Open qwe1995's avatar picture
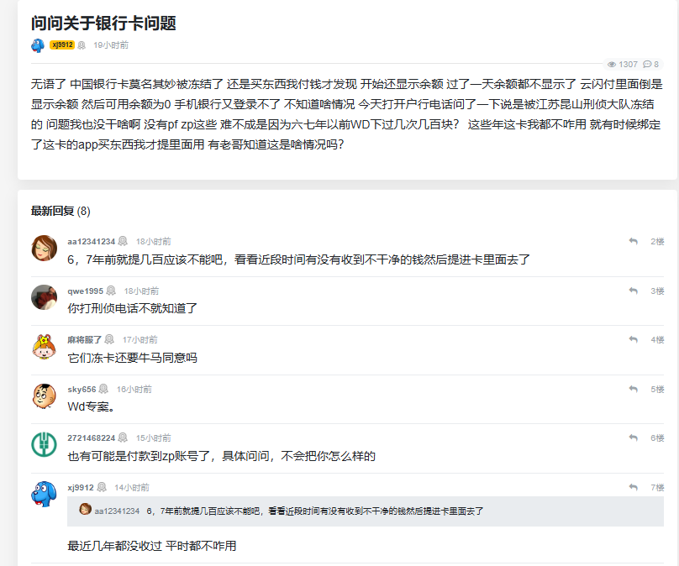 click(x=44, y=297)
